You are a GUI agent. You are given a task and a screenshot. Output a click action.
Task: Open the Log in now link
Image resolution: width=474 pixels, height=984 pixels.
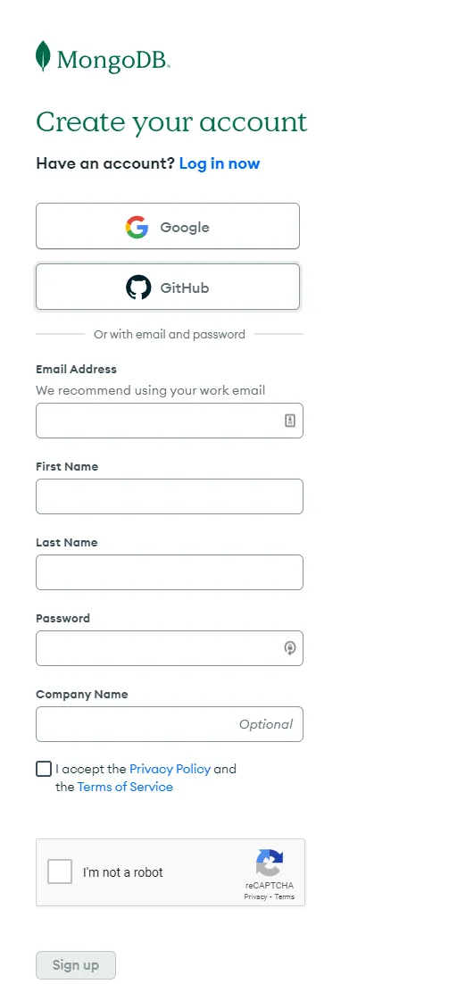point(220,163)
